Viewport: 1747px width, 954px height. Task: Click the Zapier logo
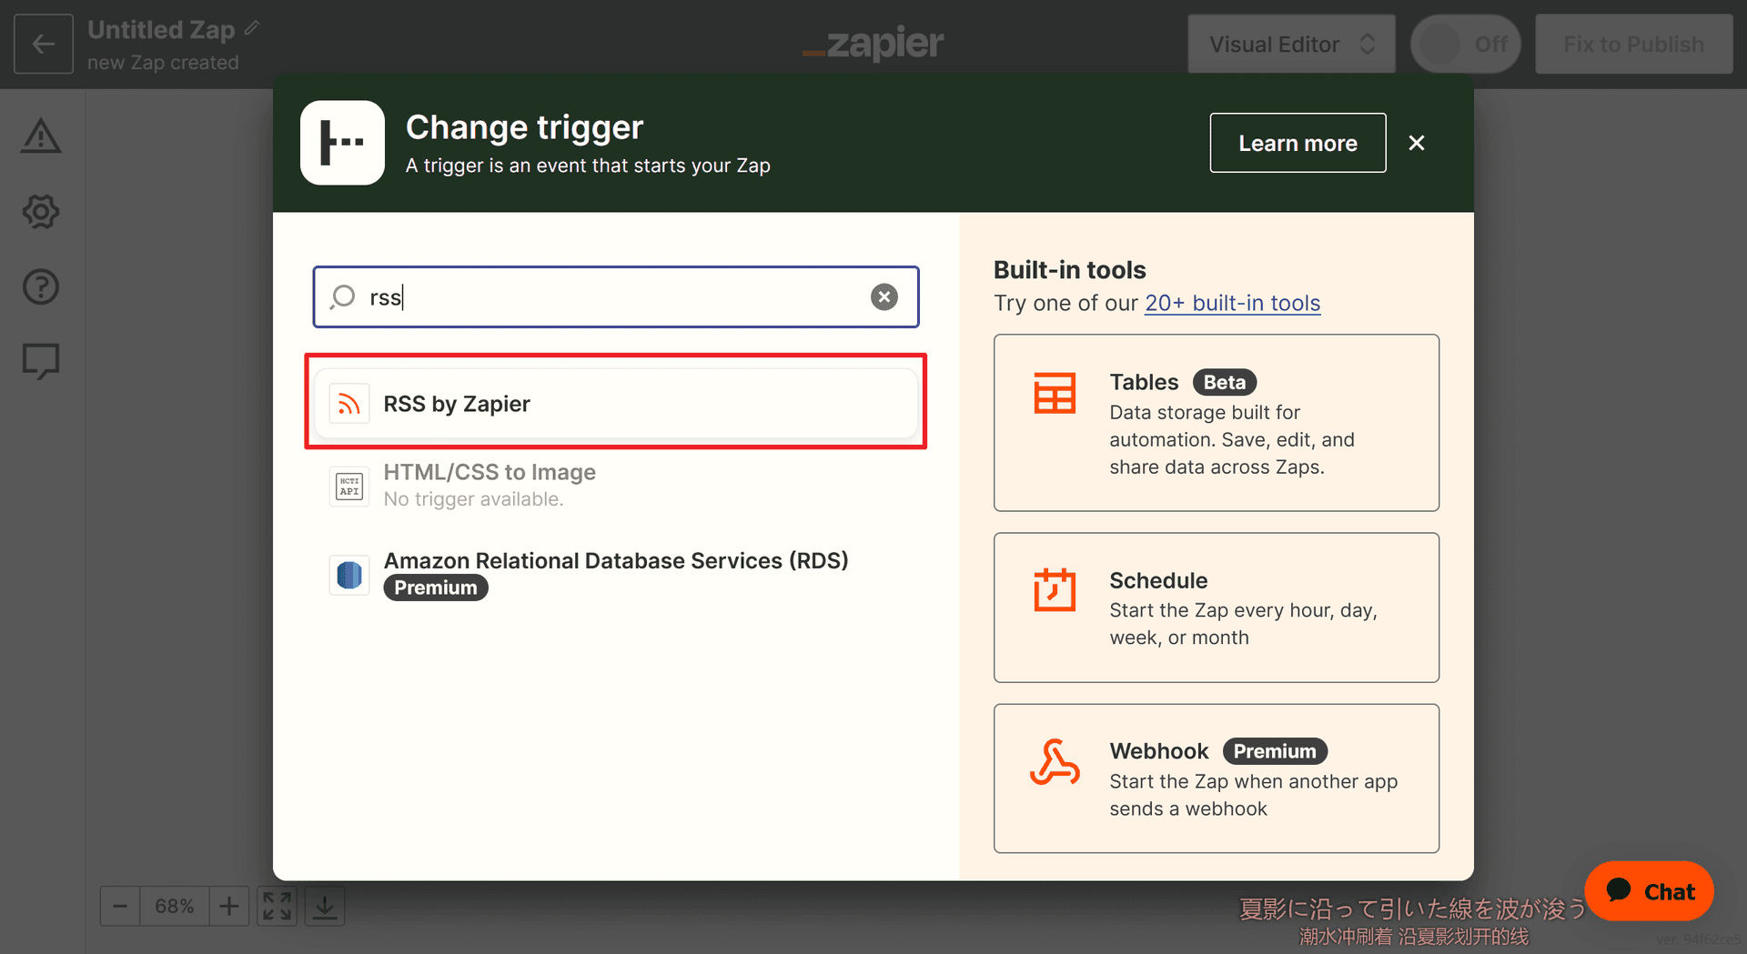coord(873,43)
